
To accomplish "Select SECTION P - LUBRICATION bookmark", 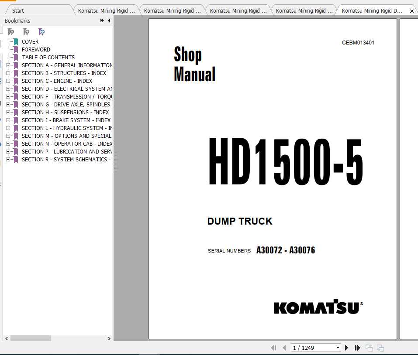I will click(x=67, y=152).
